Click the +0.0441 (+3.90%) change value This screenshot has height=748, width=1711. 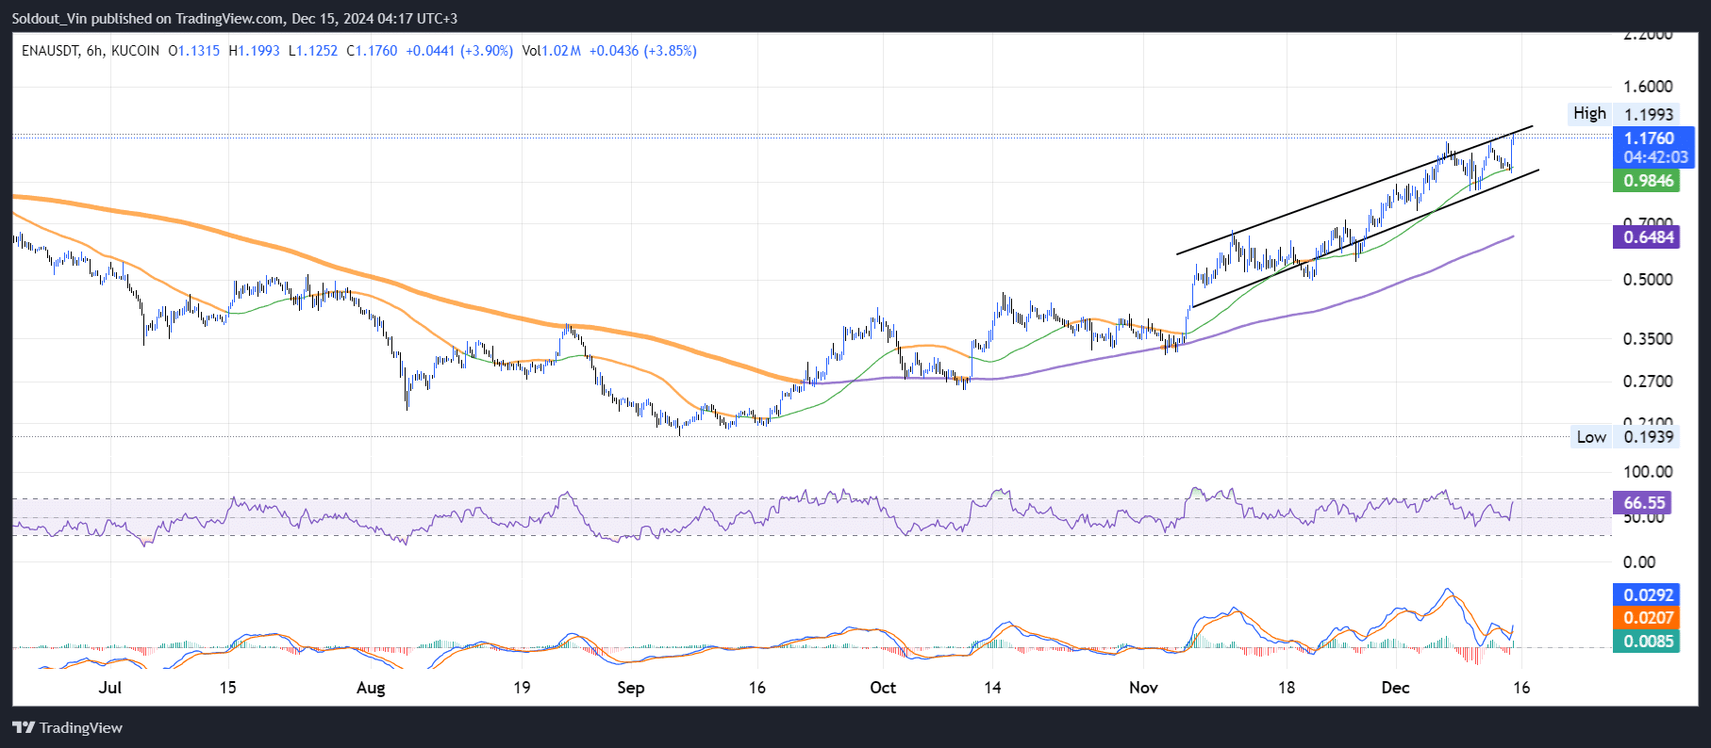pos(459,51)
